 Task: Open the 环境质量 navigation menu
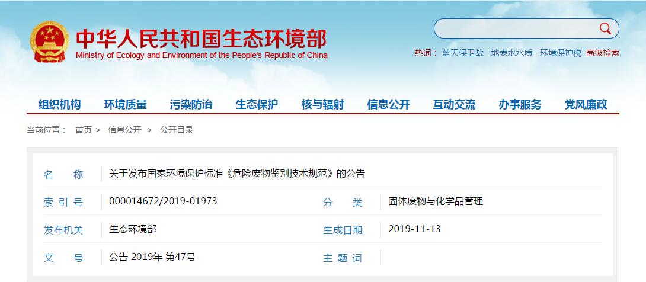(x=125, y=105)
